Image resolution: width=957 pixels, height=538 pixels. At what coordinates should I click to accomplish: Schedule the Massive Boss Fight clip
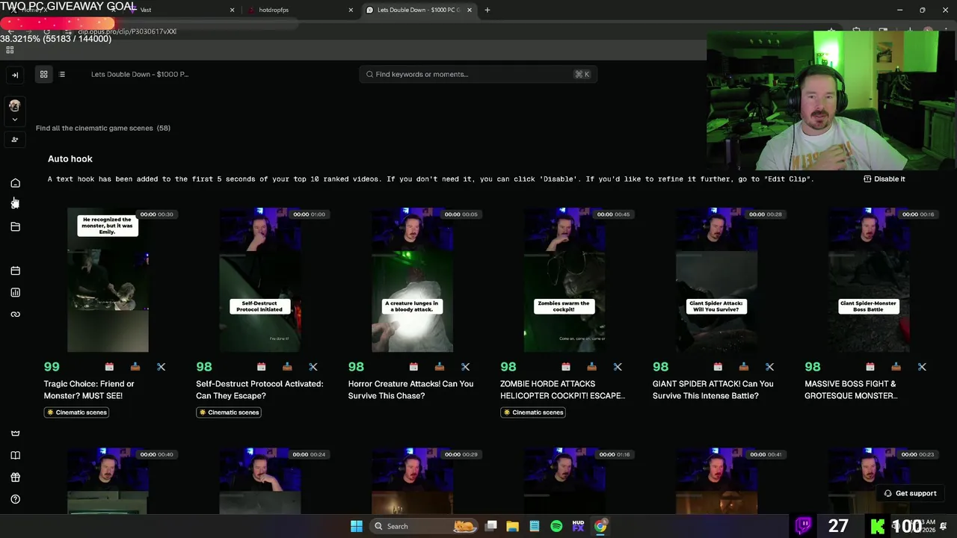870,367
